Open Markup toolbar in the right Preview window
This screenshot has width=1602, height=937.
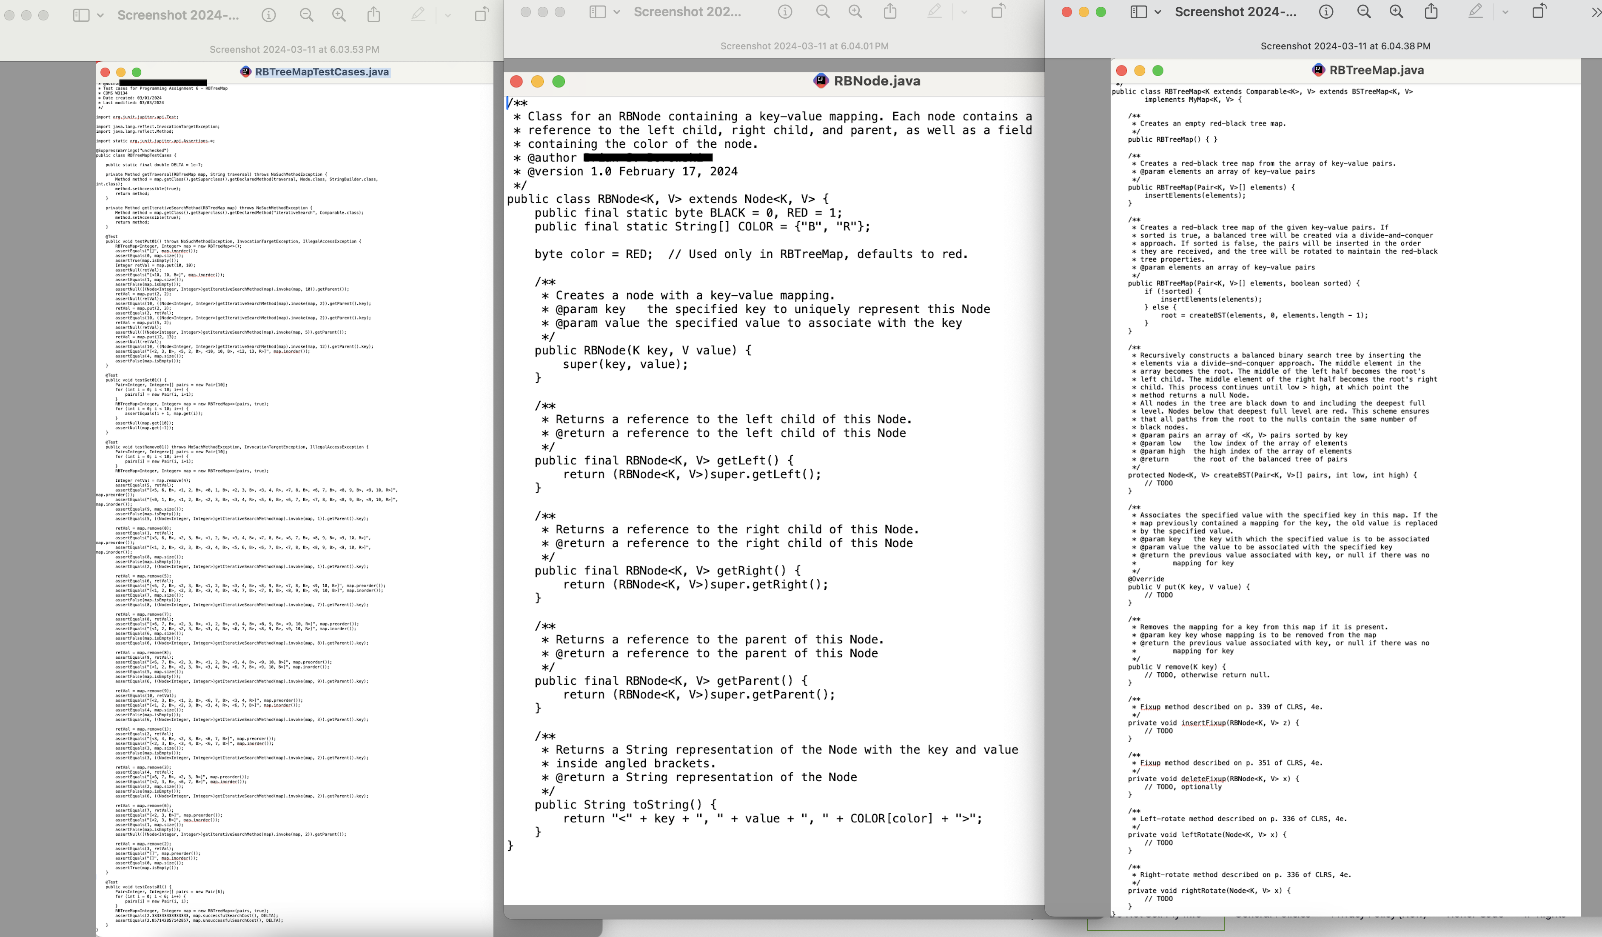tap(1476, 11)
